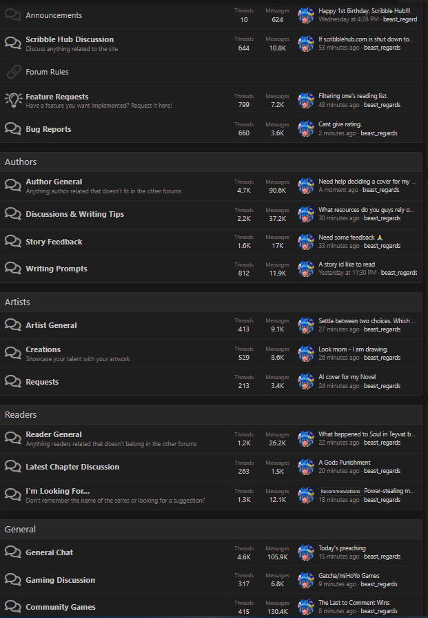The image size is (428, 618).
Task: Click the Bug Reports chat bubble icon
Action: [x=13, y=129]
